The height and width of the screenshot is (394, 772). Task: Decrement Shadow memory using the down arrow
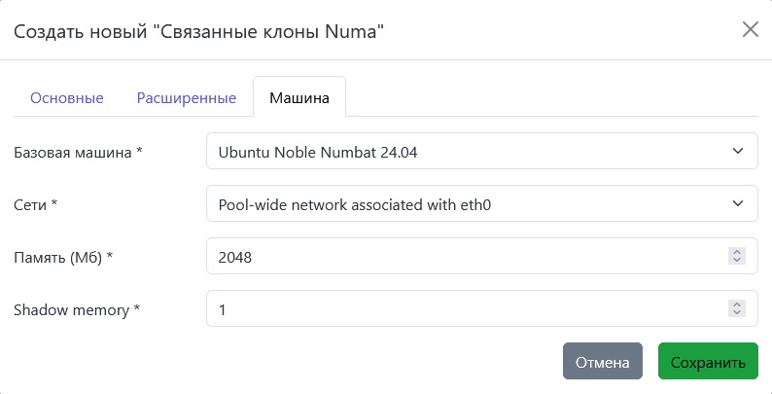pyautogui.click(x=737, y=313)
